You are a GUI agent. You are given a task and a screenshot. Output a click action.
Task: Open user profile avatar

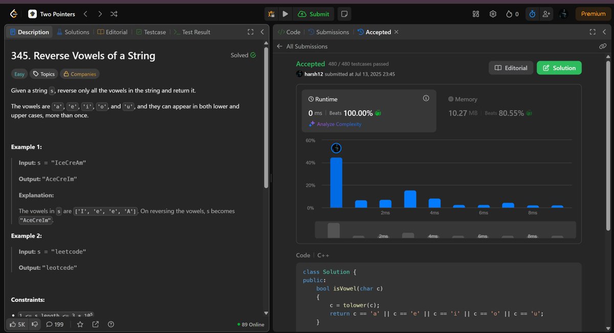pyautogui.click(x=563, y=14)
